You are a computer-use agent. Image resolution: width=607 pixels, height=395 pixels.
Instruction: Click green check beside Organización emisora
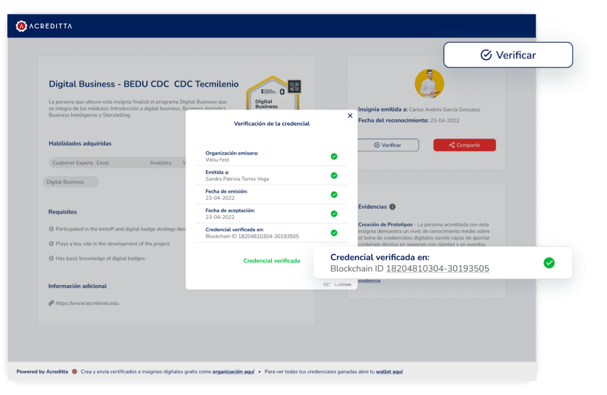(334, 157)
